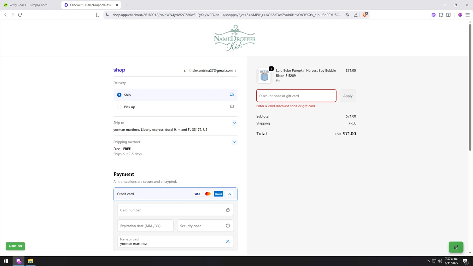Expand the Shipping method section

(x=234, y=142)
